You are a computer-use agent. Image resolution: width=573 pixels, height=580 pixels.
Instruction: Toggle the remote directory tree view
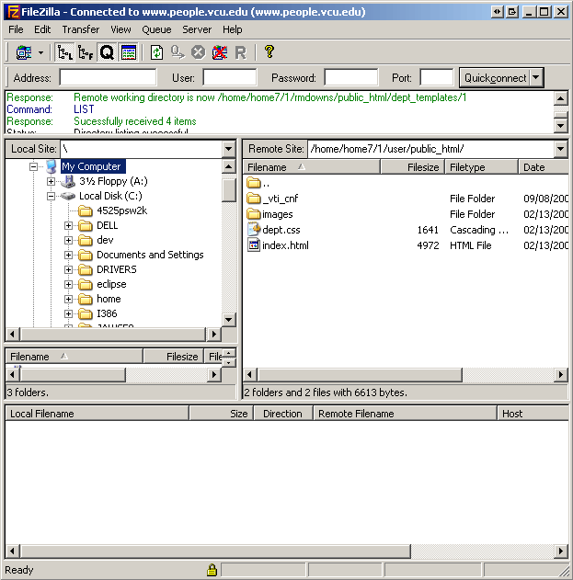click(x=86, y=52)
